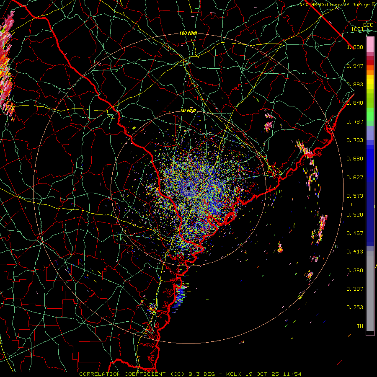Click the 0.893 value on the color scale

click(355, 84)
